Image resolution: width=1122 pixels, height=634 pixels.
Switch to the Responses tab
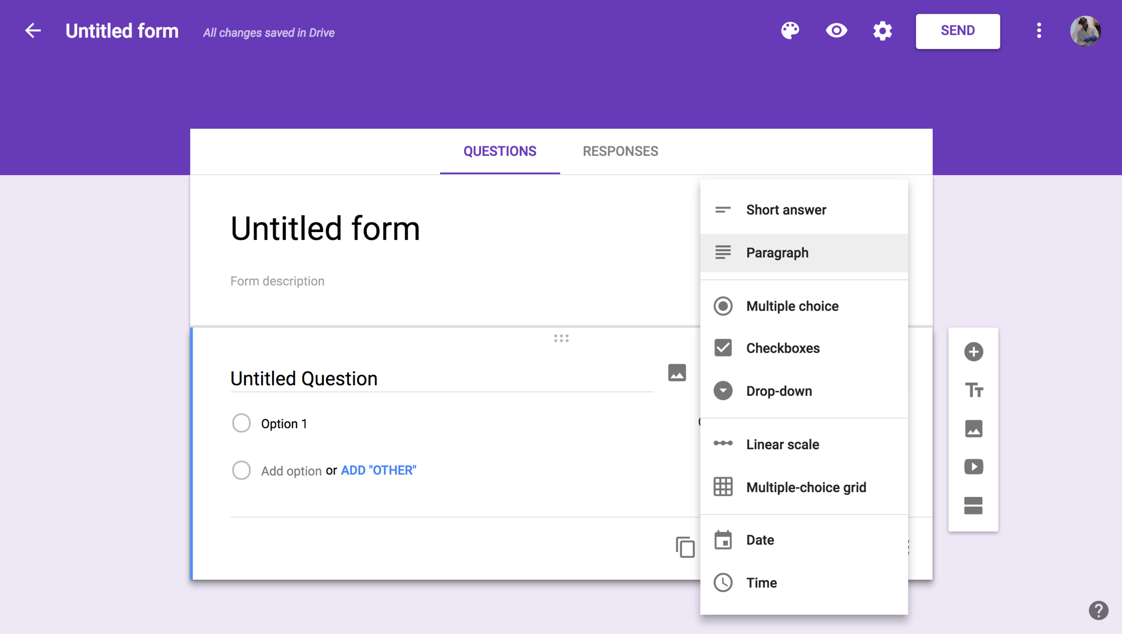click(620, 151)
